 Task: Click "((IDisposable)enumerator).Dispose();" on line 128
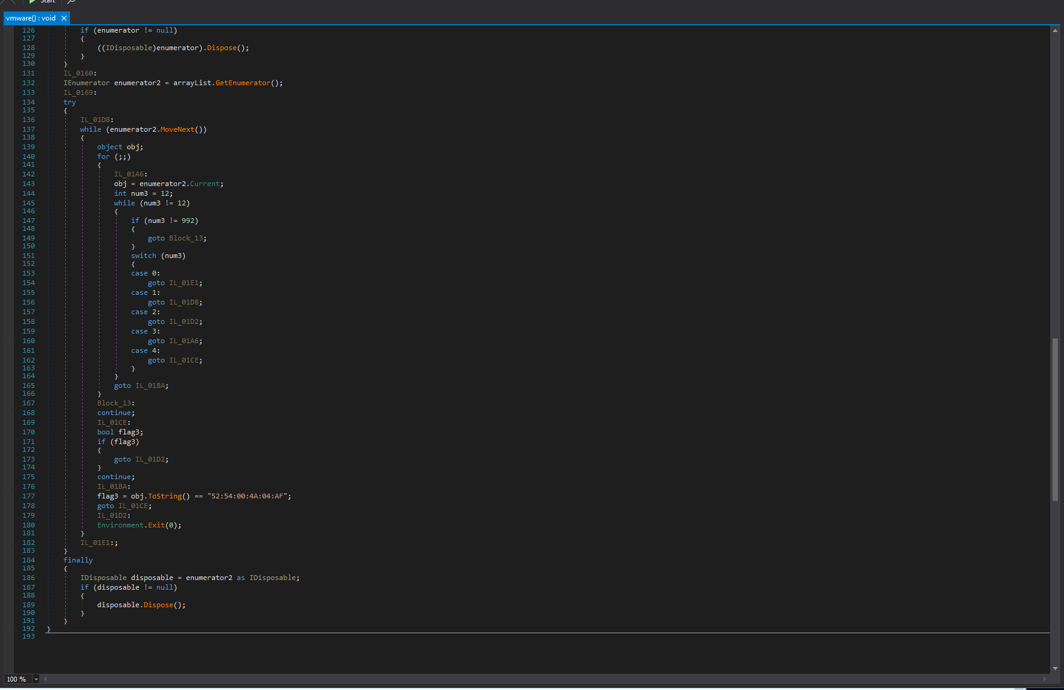point(173,48)
